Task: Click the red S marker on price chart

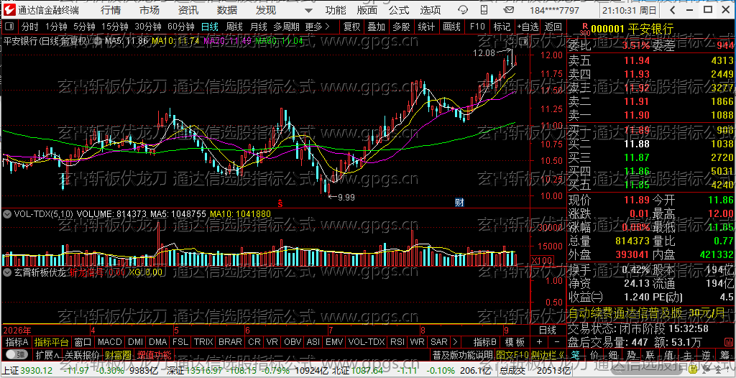Action: (280, 203)
